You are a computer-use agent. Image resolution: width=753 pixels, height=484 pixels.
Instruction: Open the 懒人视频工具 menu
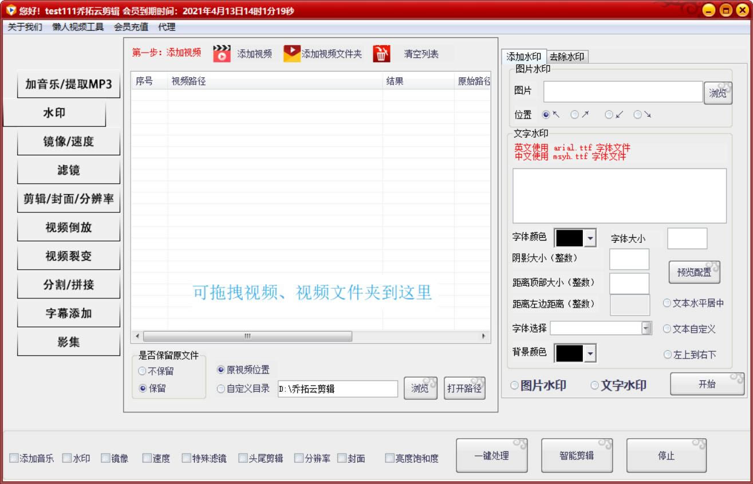tap(78, 27)
